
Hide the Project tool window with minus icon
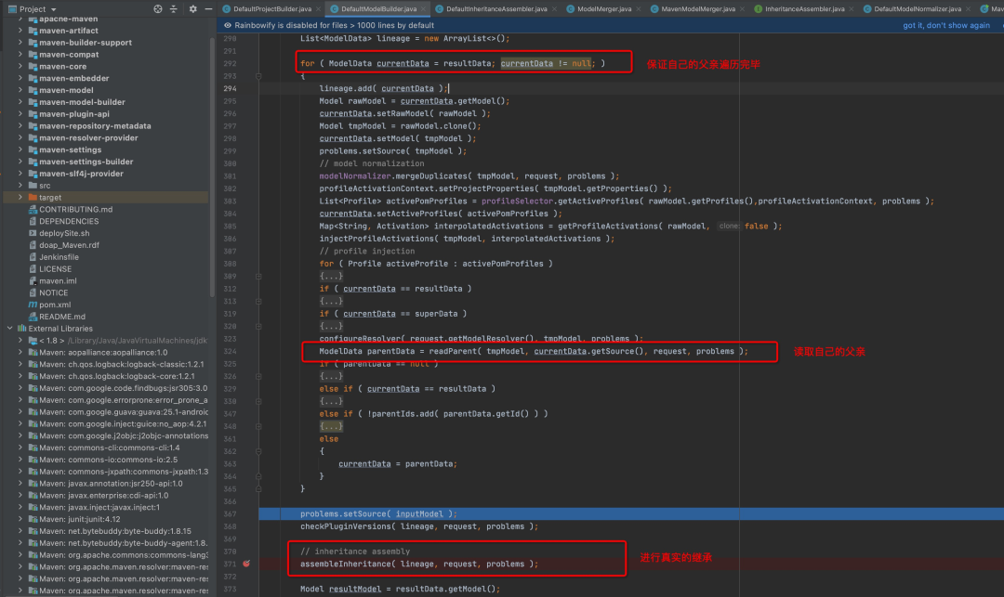click(x=207, y=9)
